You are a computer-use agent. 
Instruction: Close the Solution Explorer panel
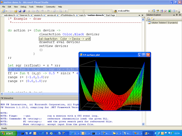point(180,15)
